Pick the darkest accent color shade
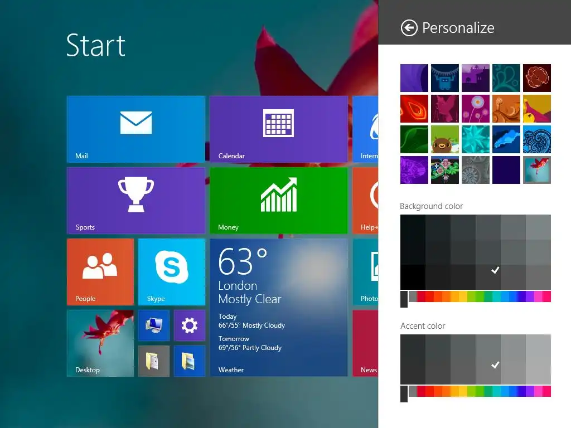 coord(413,359)
